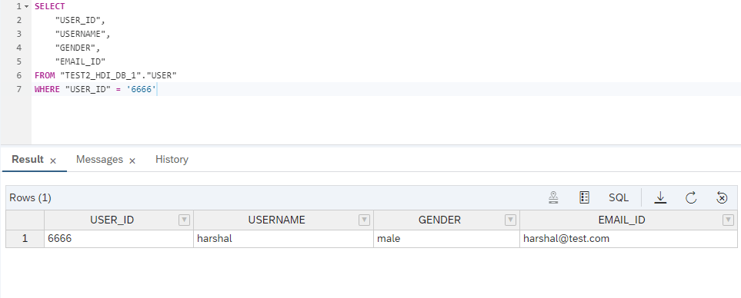Place cursor in WHERE clause line
Image resolution: width=741 pixels, height=298 pixels.
point(386,89)
